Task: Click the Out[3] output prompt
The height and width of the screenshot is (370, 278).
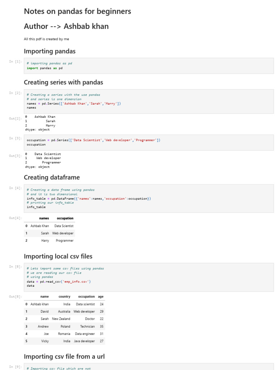Action: [x=16, y=156]
